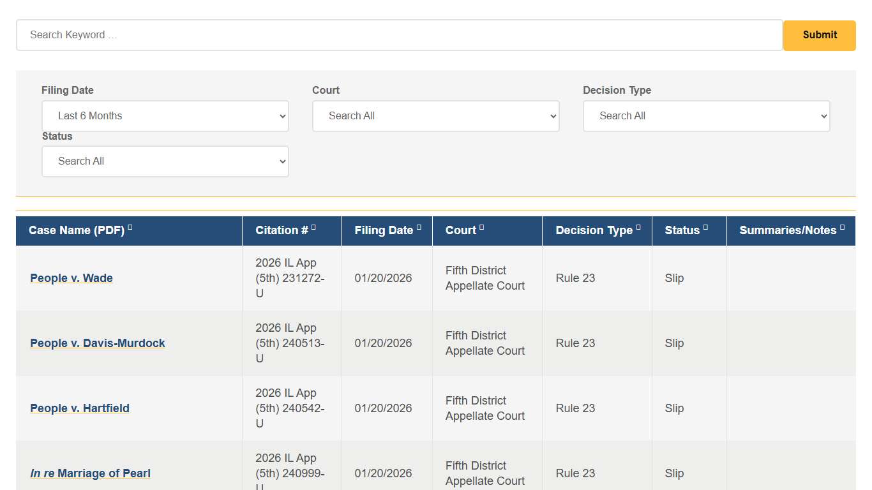872x490 pixels.
Task: Open the People v. Davis-Murdock case link
Action: pyautogui.click(x=98, y=343)
